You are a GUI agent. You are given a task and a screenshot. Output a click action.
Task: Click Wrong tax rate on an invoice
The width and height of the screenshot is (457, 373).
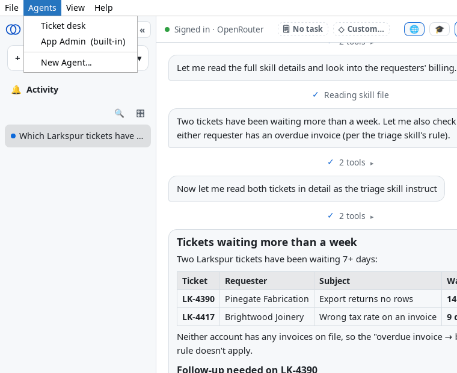coord(378,317)
